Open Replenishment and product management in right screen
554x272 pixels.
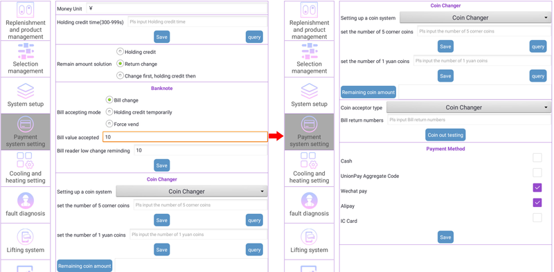pos(309,21)
